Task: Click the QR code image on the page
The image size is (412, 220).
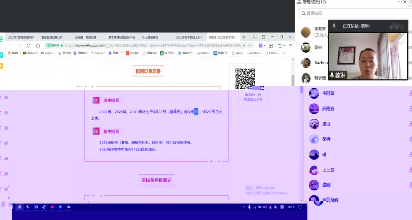Action: 245,78
